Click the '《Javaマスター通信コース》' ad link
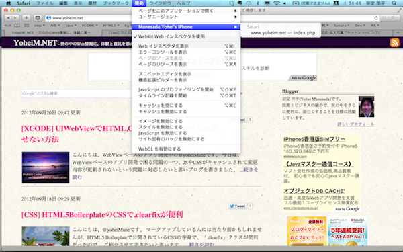Image resolution: width=403 pixels, height=252 pixels. (x=318, y=164)
